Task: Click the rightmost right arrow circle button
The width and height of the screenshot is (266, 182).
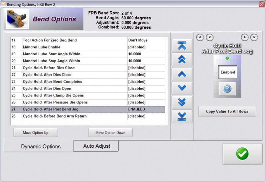Action: (x=254, y=37)
